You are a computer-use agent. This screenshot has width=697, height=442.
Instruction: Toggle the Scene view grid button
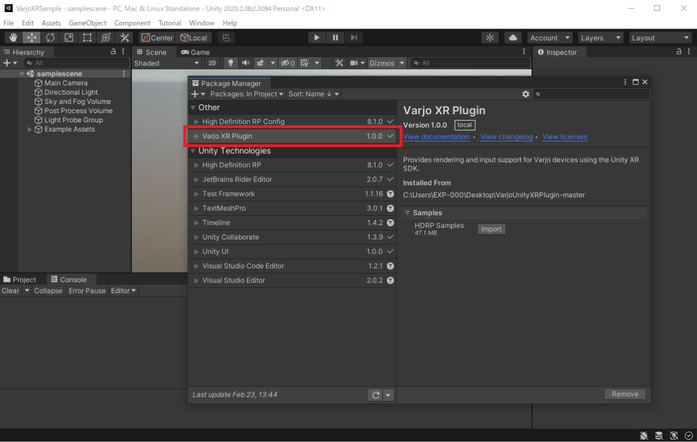tap(304, 63)
